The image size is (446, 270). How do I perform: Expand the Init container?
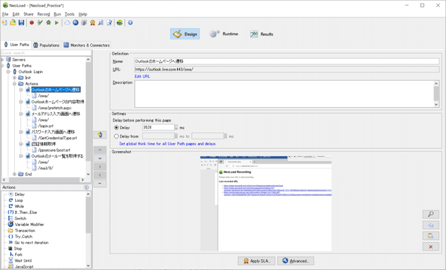15,77
